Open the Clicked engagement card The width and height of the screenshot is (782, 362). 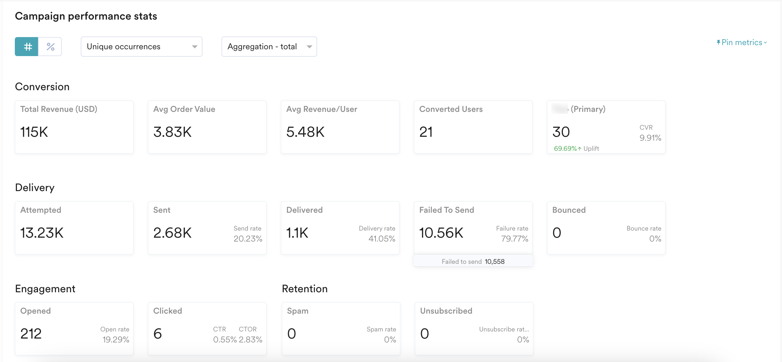(x=207, y=329)
